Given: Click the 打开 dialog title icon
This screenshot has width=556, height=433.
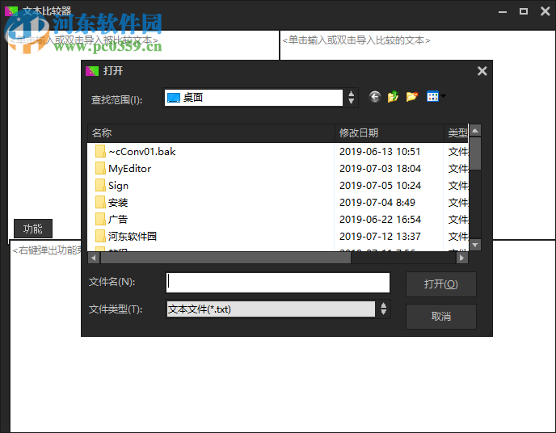Looking at the screenshot, I should pyautogui.click(x=92, y=71).
